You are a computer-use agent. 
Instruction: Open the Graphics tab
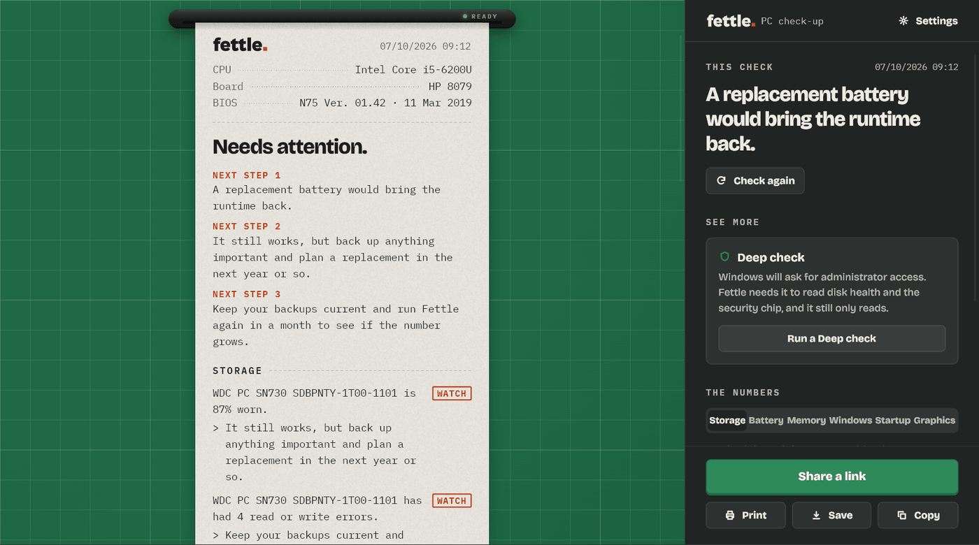point(934,421)
